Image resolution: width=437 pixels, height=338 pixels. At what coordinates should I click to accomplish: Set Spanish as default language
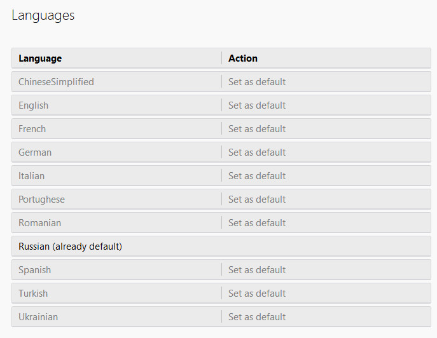(257, 270)
